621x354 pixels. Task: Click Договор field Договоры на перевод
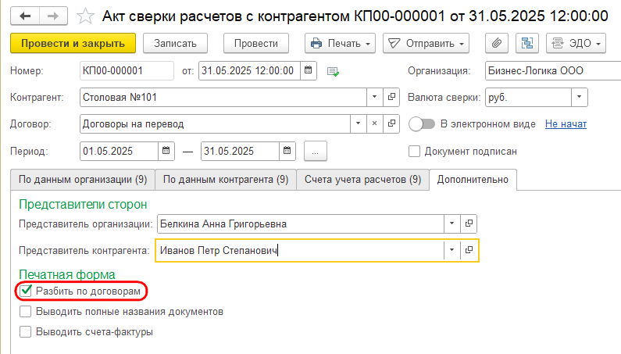coord(215,123)
